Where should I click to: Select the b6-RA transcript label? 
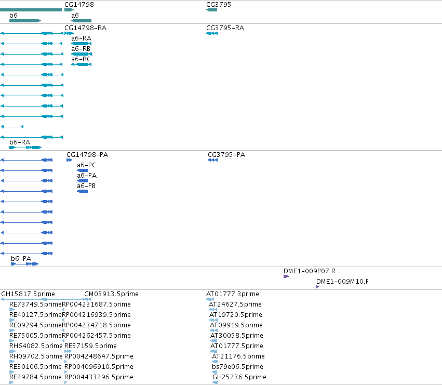pos(20,142)
